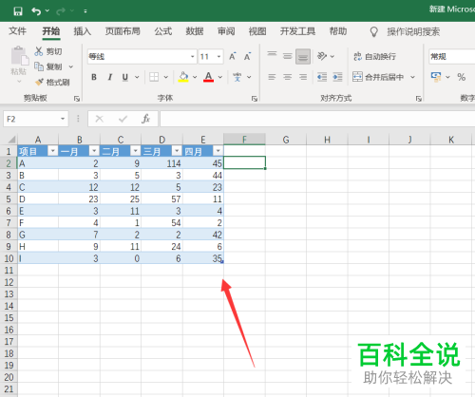Switch to the 页面布局 tab
This screenshot has height=397, width=475.
(123, 31)
